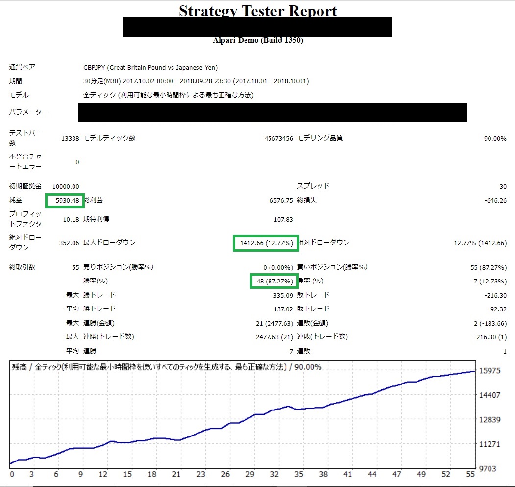Click the expected payoff value 107.83
The height and width of the screenshot is (487, 515).
click(283, 219)
